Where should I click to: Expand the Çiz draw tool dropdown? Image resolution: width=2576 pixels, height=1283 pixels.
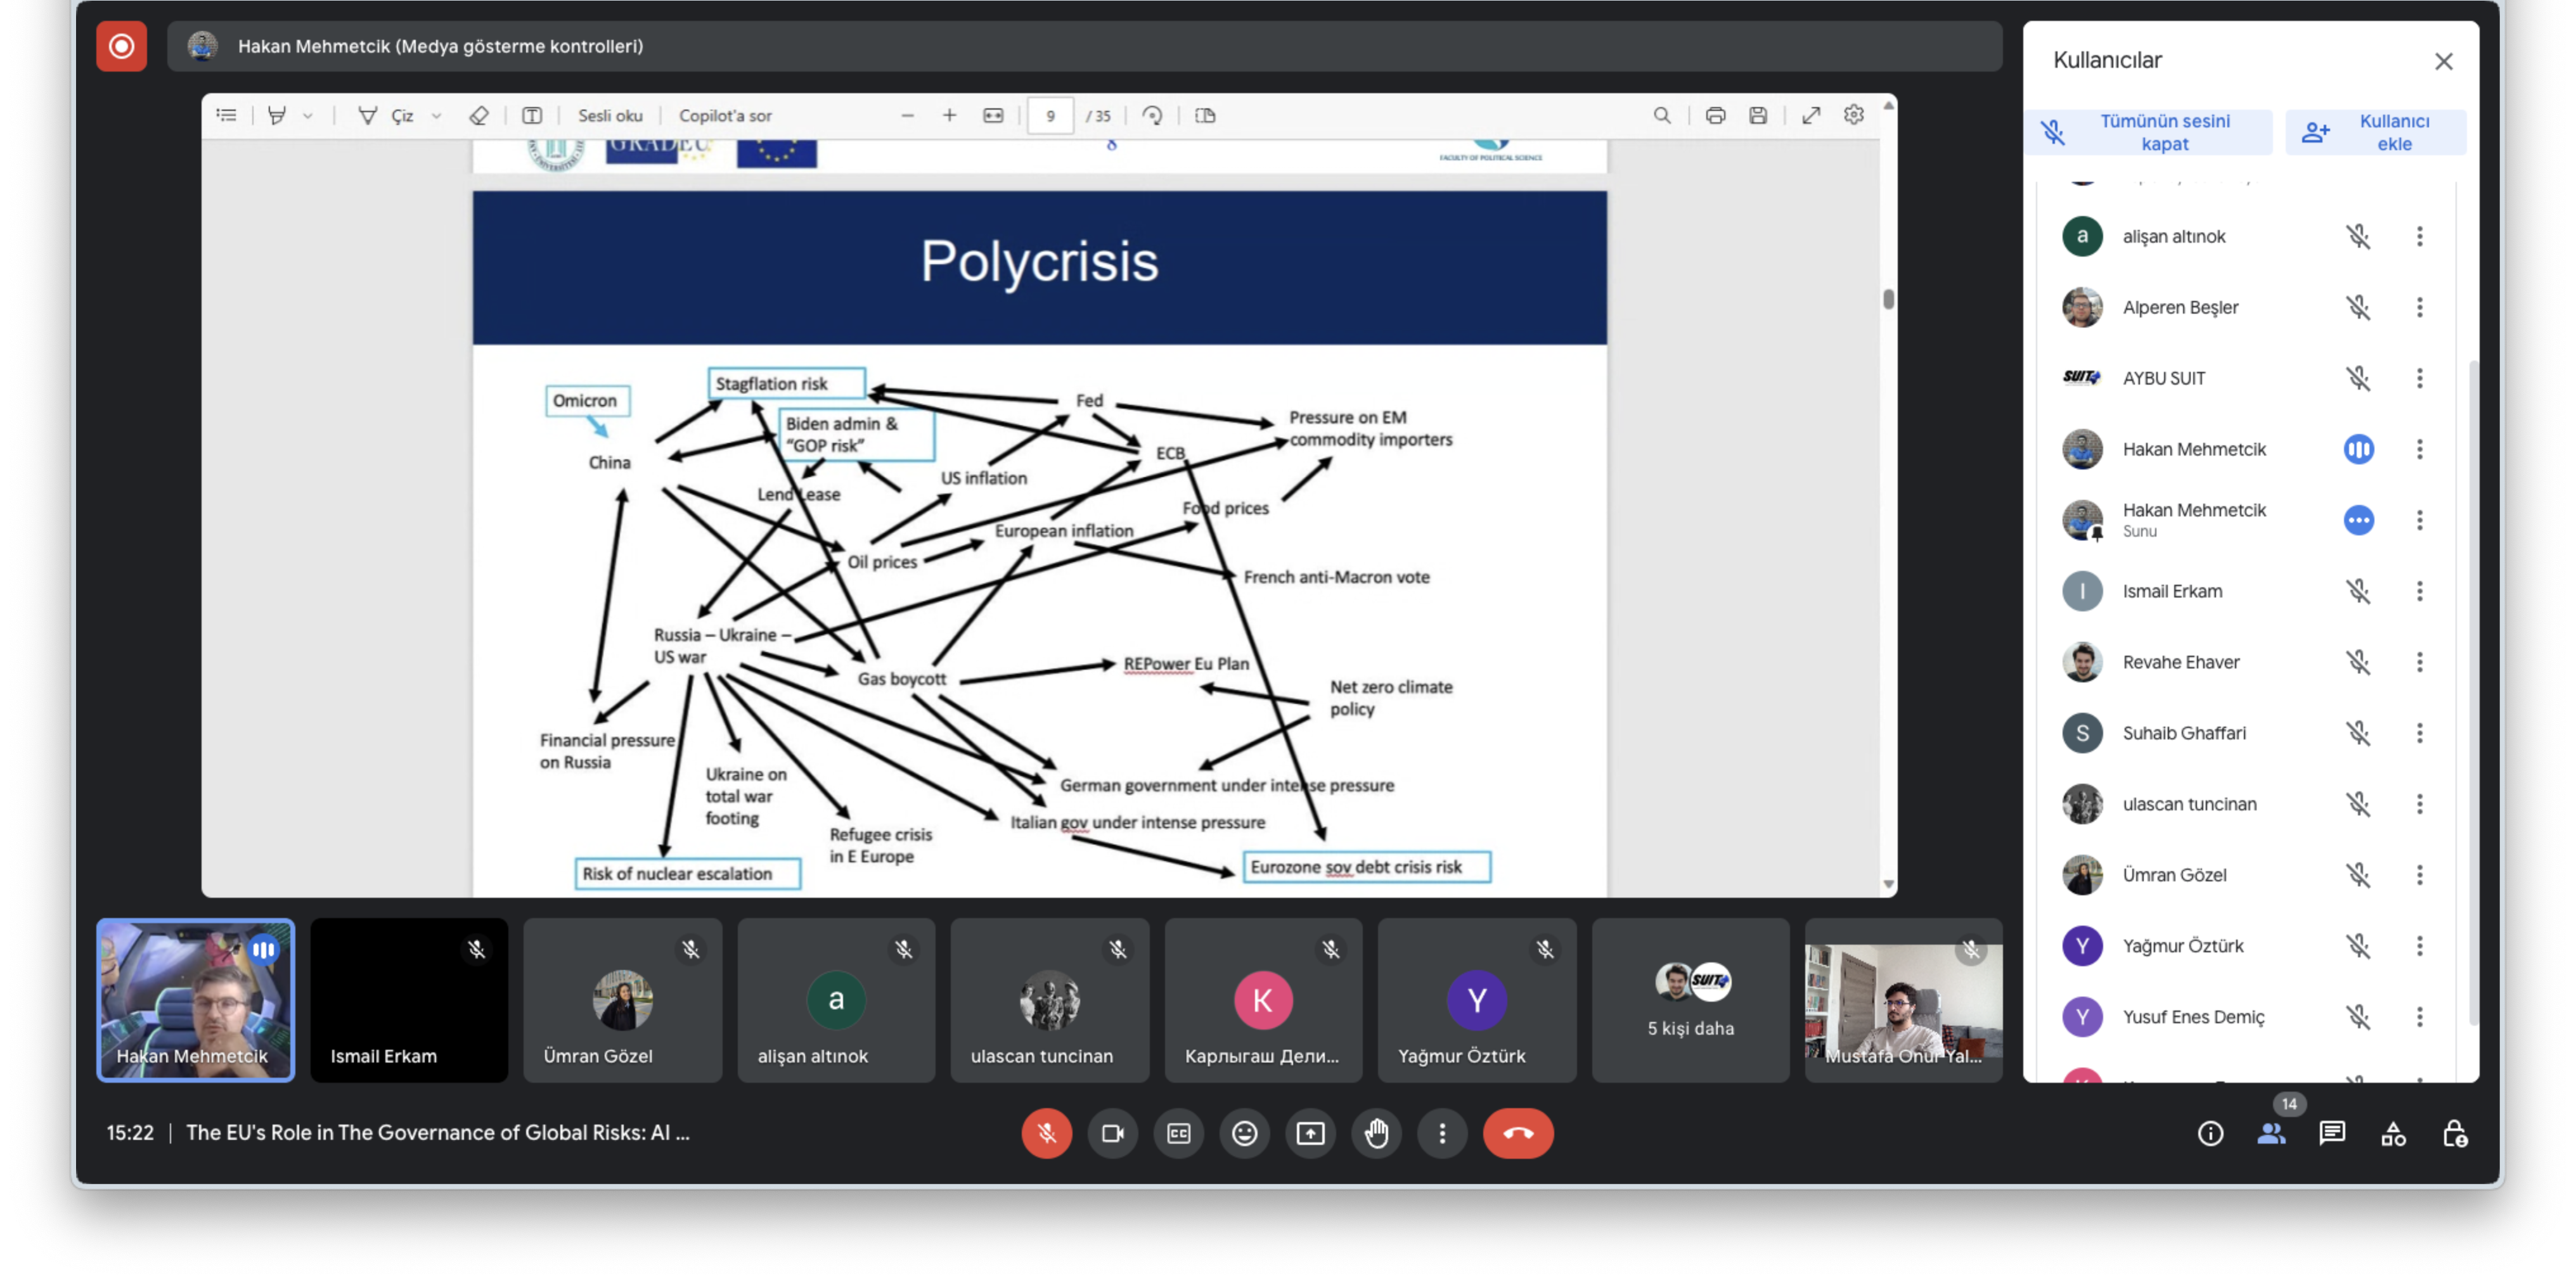coord(436,116)
